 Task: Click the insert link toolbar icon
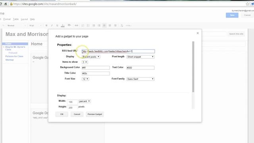[76, 25]
